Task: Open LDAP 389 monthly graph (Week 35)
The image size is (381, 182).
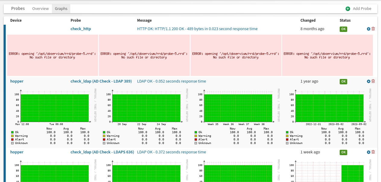Action: 236,117
